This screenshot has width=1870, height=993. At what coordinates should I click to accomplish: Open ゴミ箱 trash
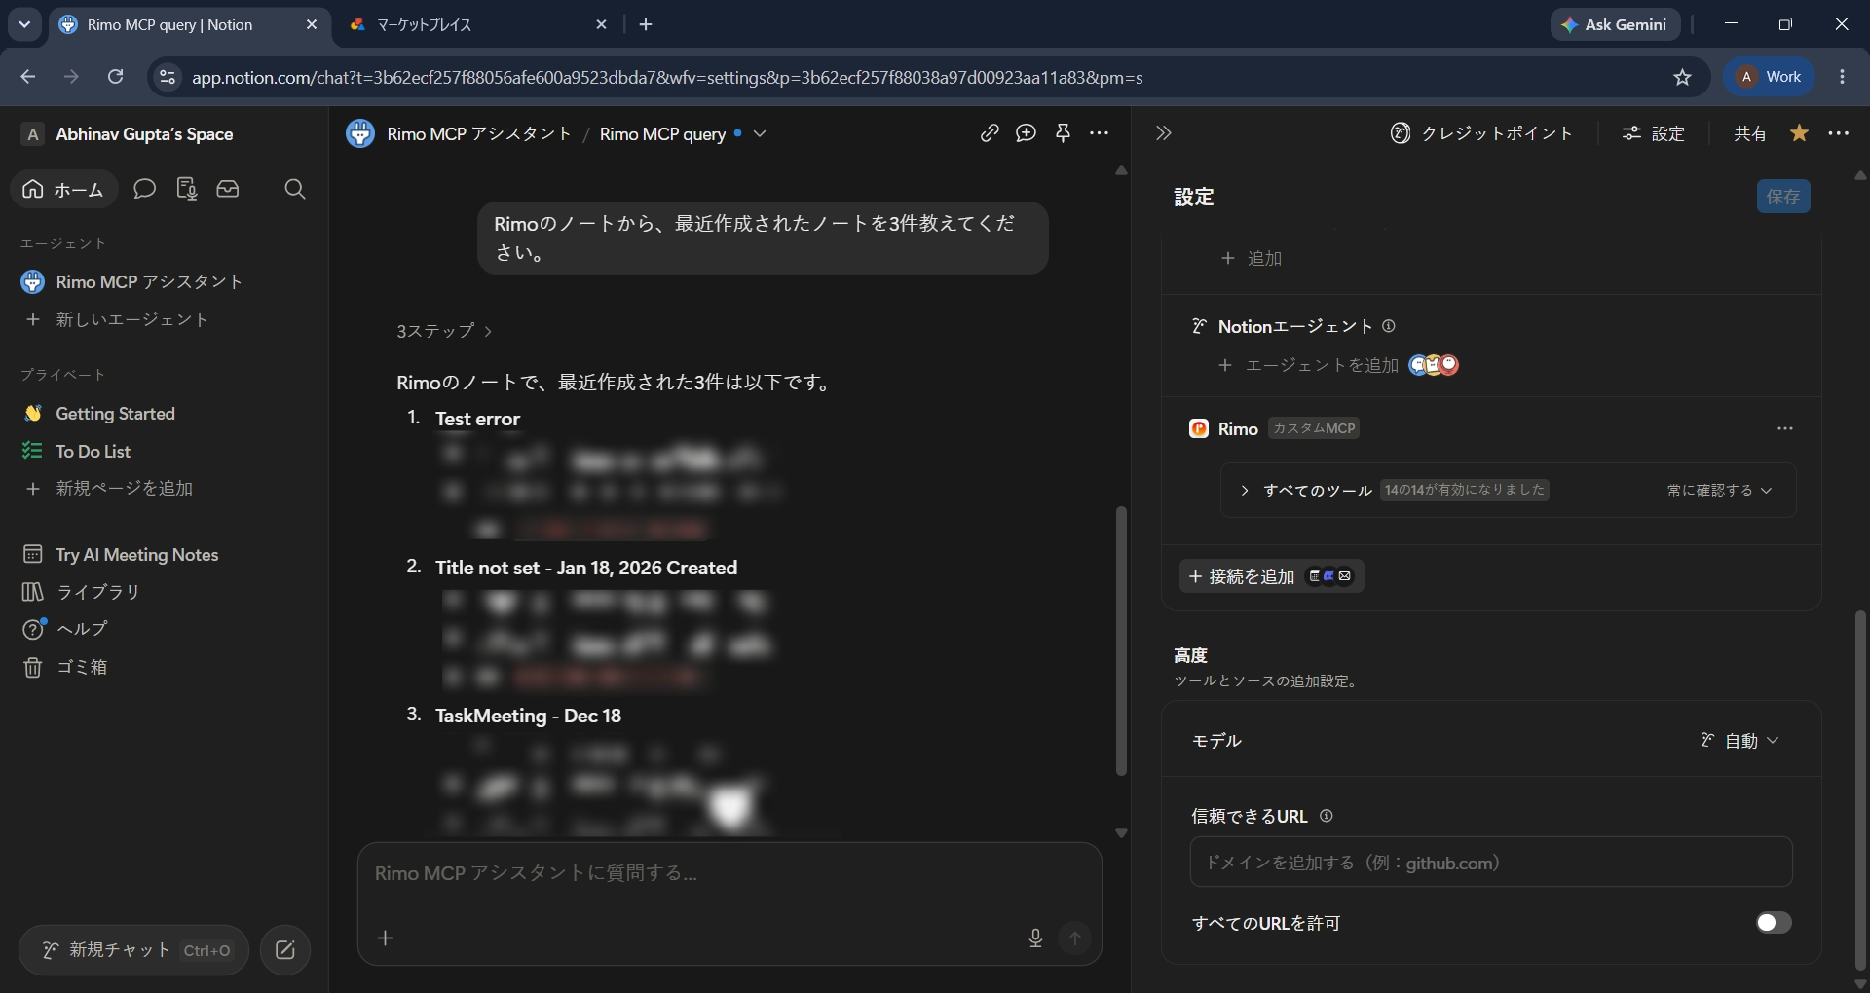coord(82,667)
